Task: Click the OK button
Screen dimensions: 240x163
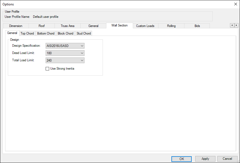Action: pos(181,159)
